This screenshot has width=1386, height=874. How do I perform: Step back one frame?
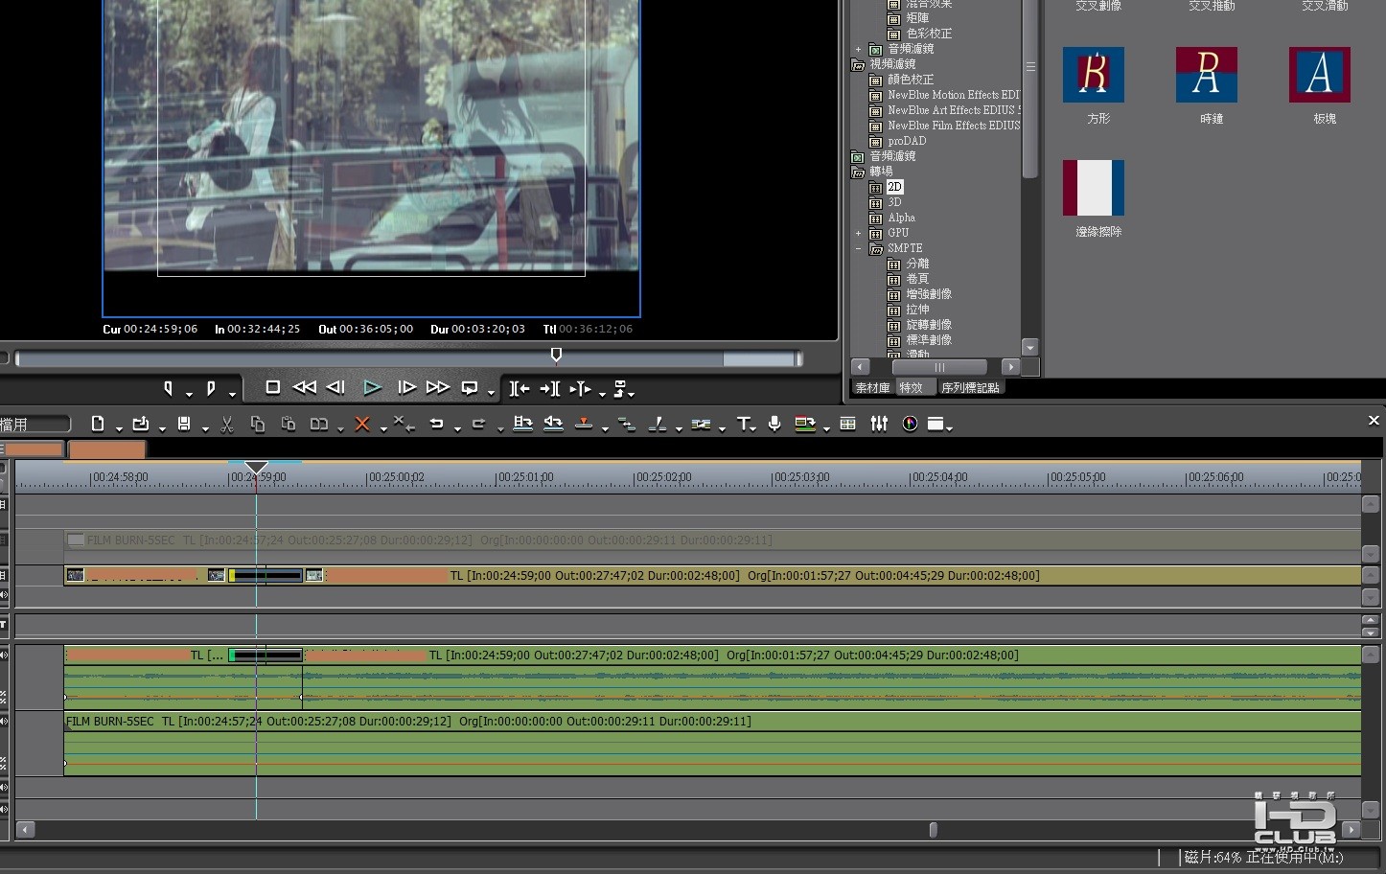coord(335,387)
